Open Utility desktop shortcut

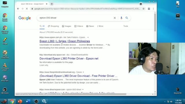click(x=178, y=16)
